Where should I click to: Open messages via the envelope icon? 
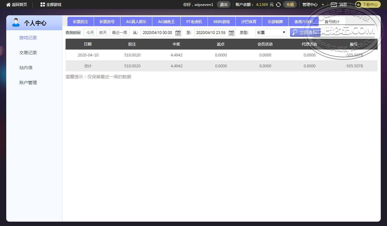click(x=334, y=5)
